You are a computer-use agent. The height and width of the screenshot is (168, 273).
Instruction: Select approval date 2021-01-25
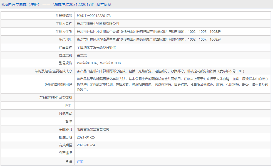86,137
